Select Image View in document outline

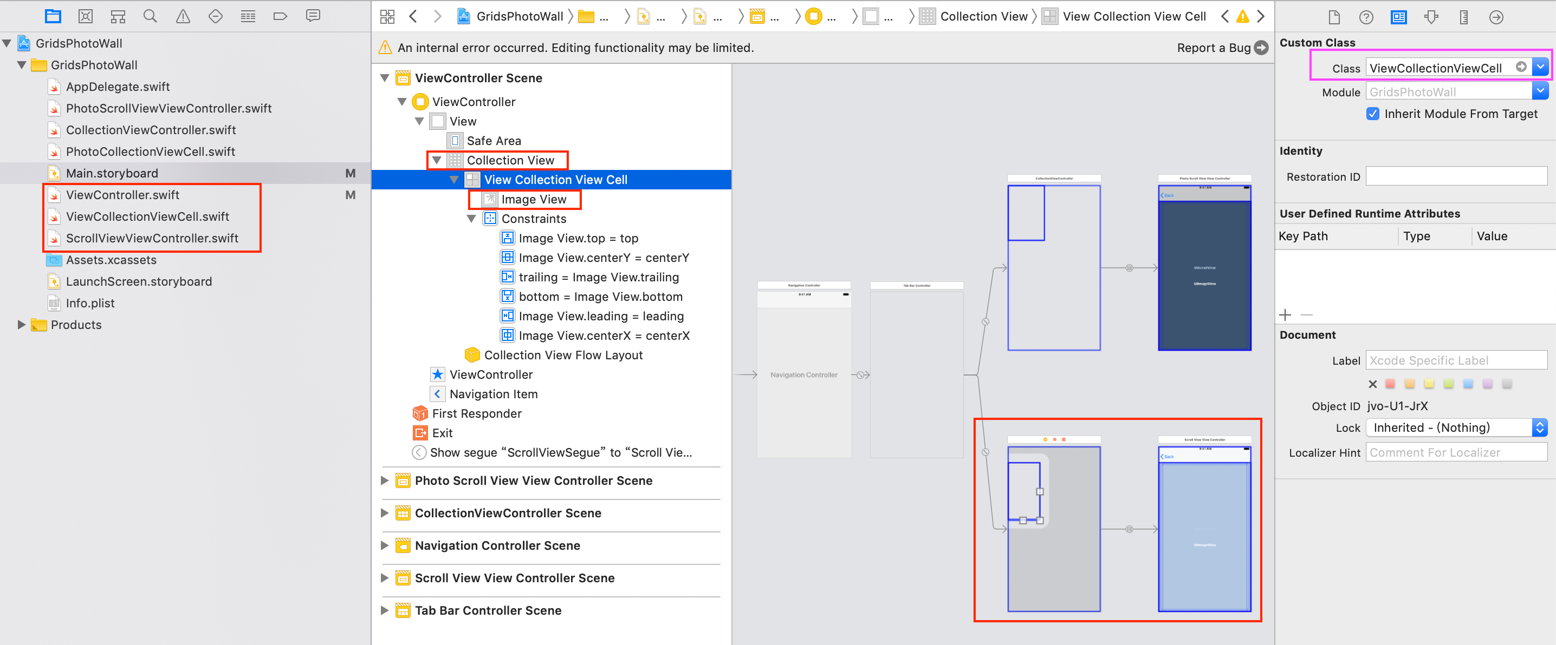tap(533, 200)
